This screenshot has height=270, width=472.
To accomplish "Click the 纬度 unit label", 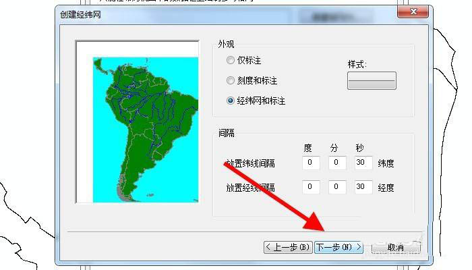I will coord(386,163).
